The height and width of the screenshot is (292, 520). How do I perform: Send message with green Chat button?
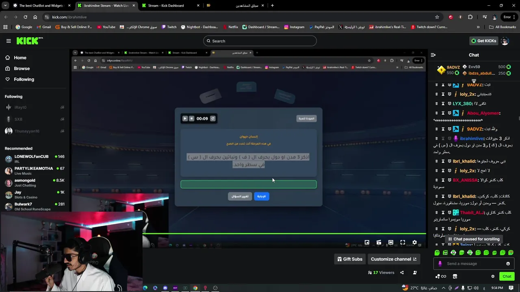pyautogui.click(x=507, y=277)
